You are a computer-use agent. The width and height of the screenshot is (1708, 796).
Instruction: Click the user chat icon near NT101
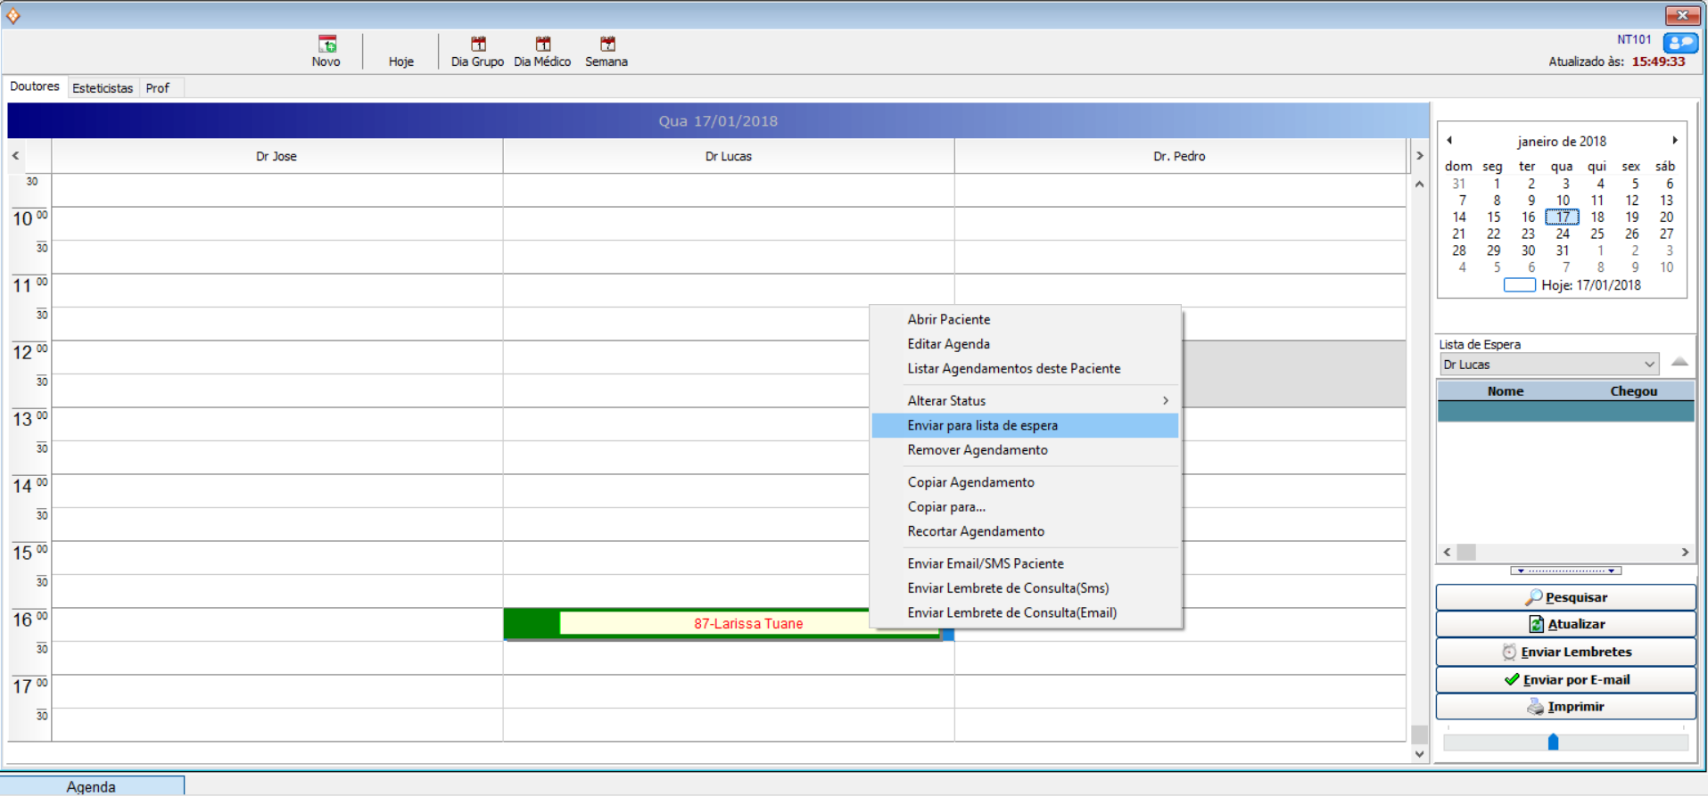point(1679,42)
